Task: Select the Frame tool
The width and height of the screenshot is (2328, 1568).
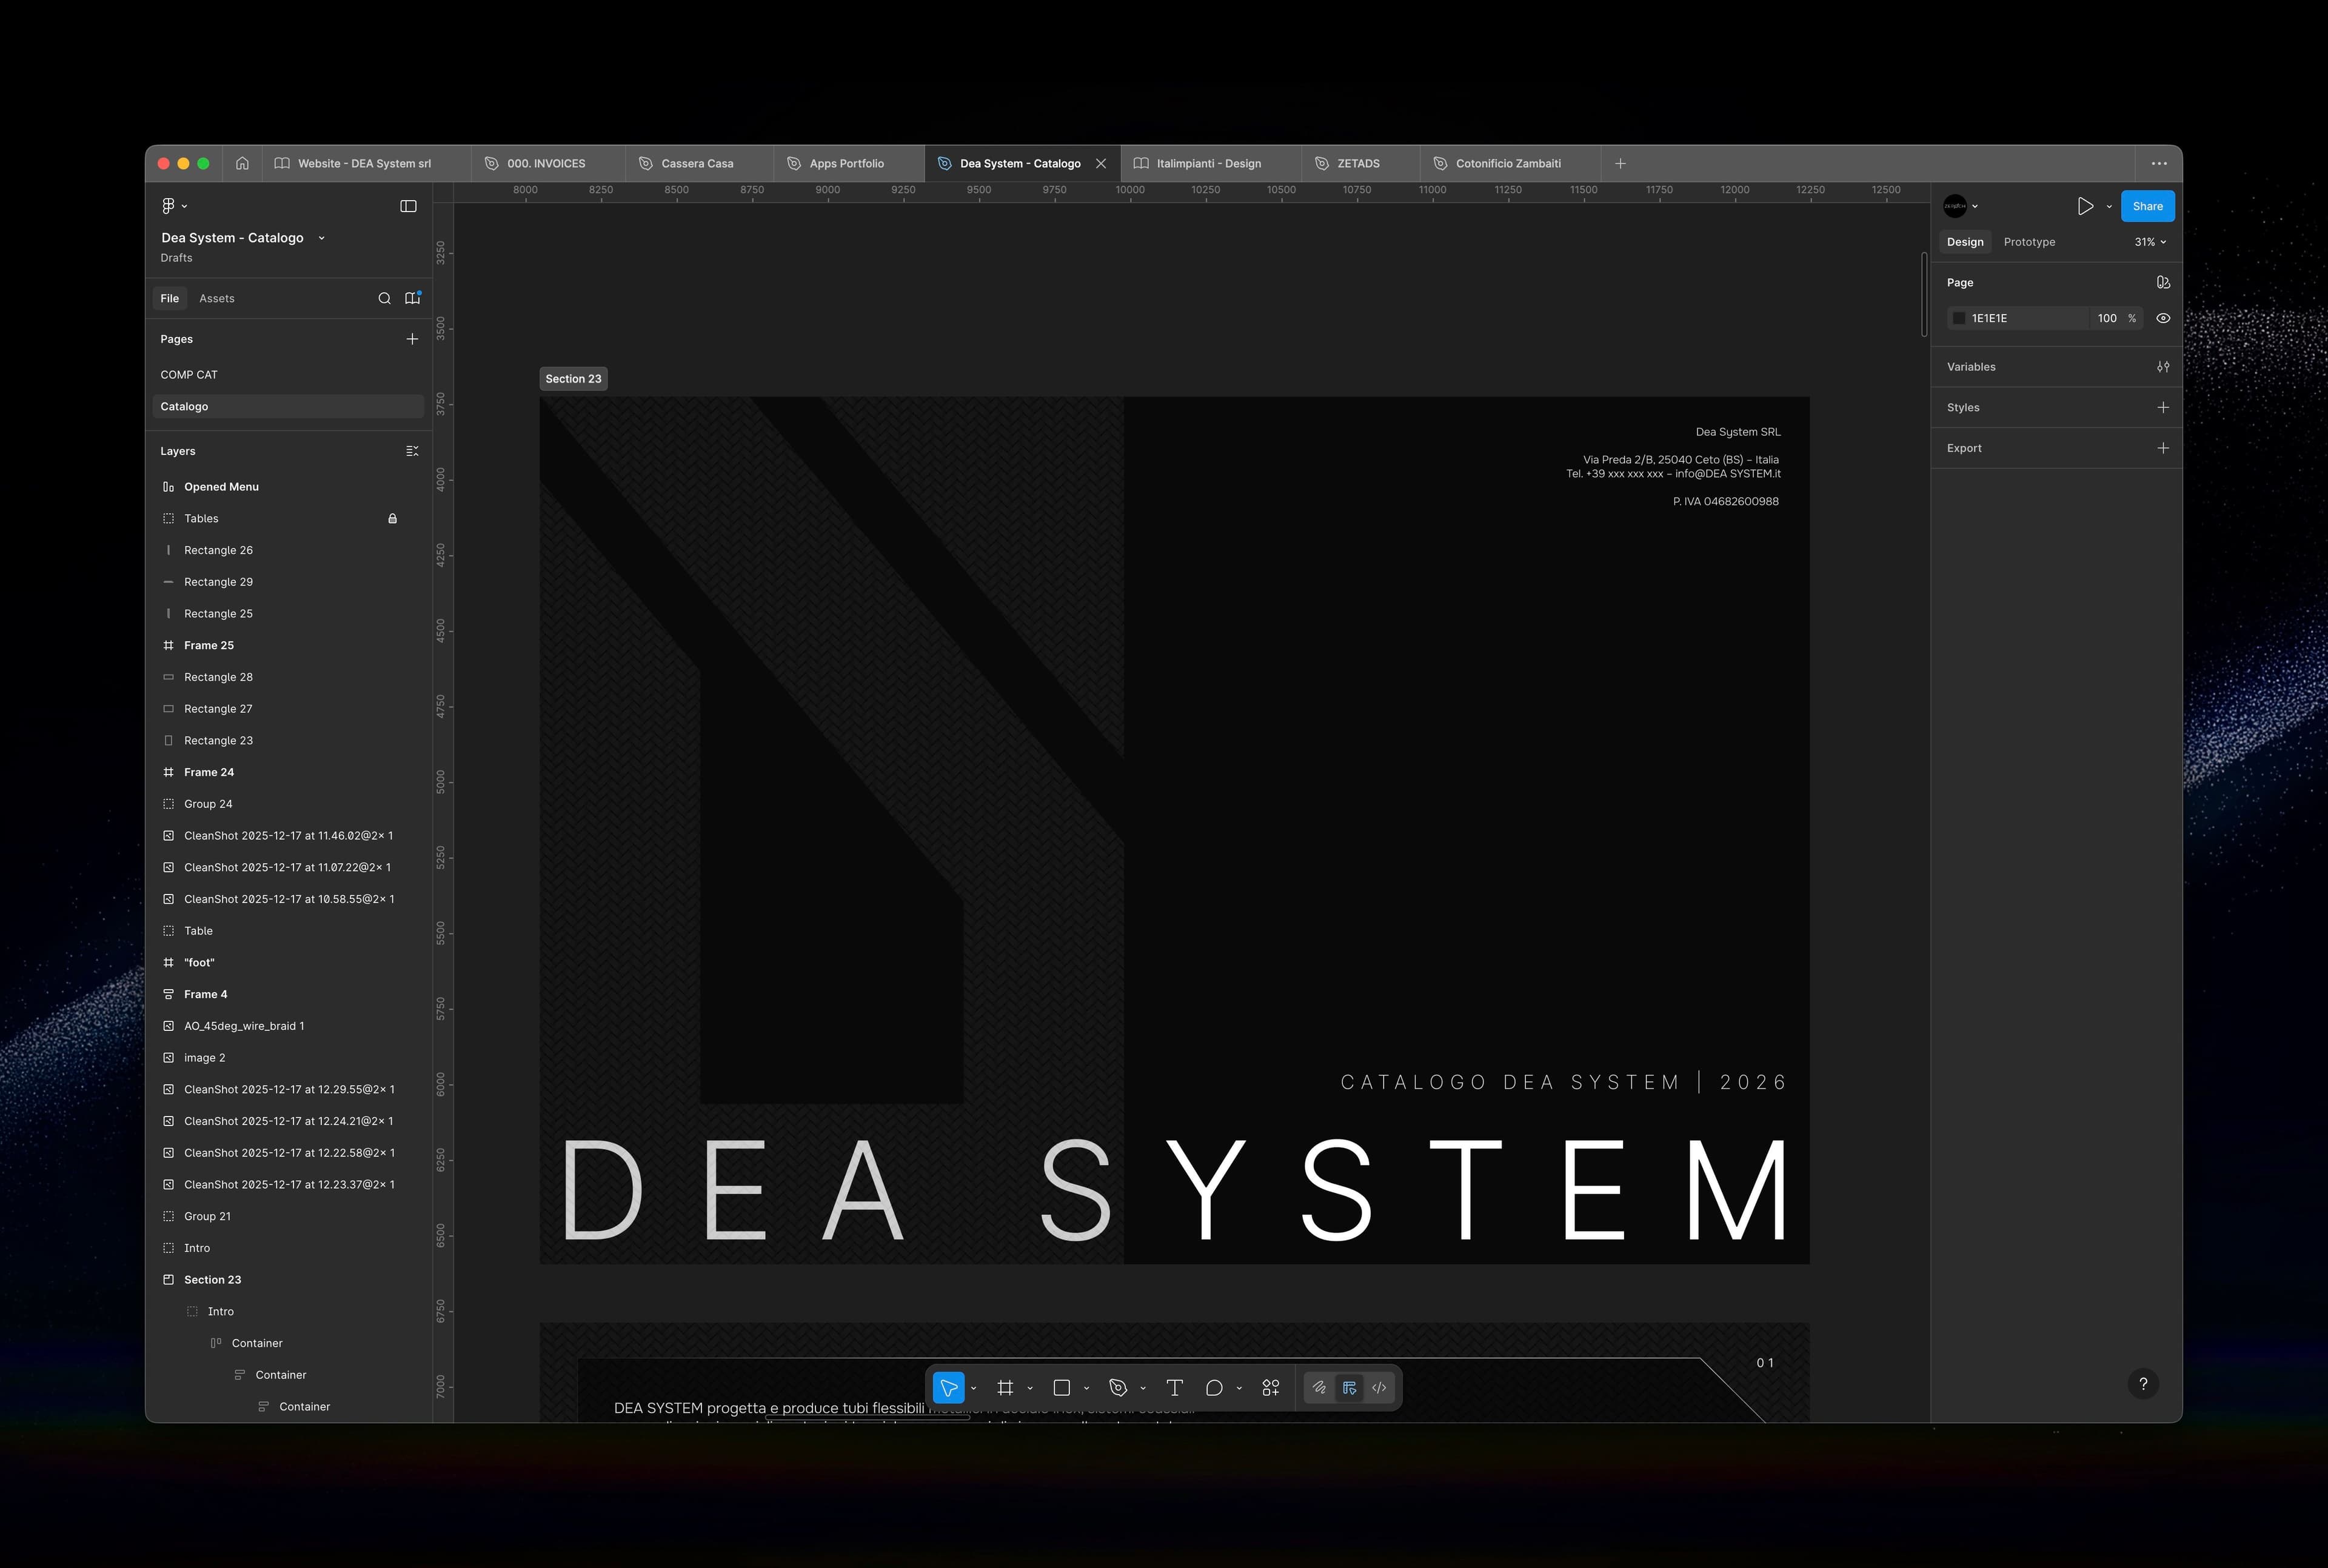Action: pos(1006,1387)
